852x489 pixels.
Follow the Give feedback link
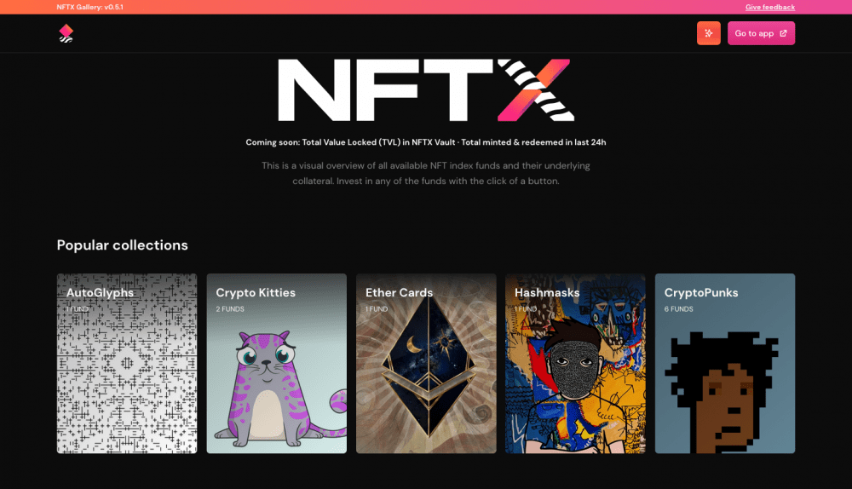770,7
